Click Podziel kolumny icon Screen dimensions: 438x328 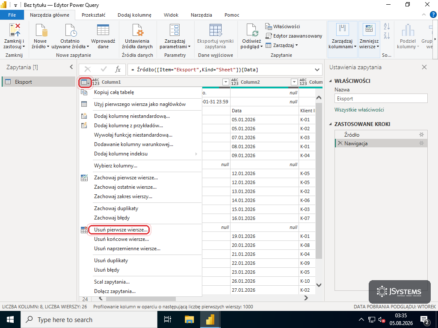408,30
